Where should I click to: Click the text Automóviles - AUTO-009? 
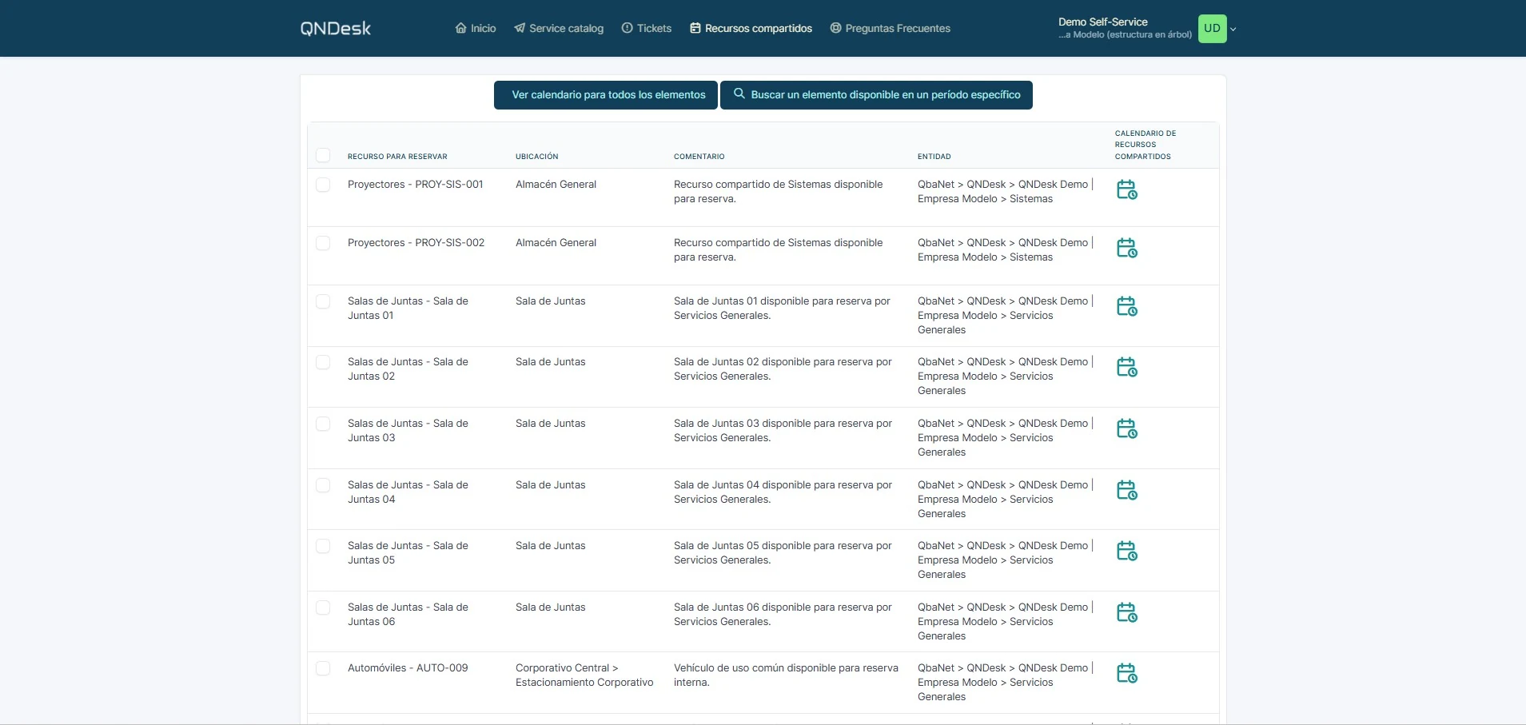click(x=408, y=668)
